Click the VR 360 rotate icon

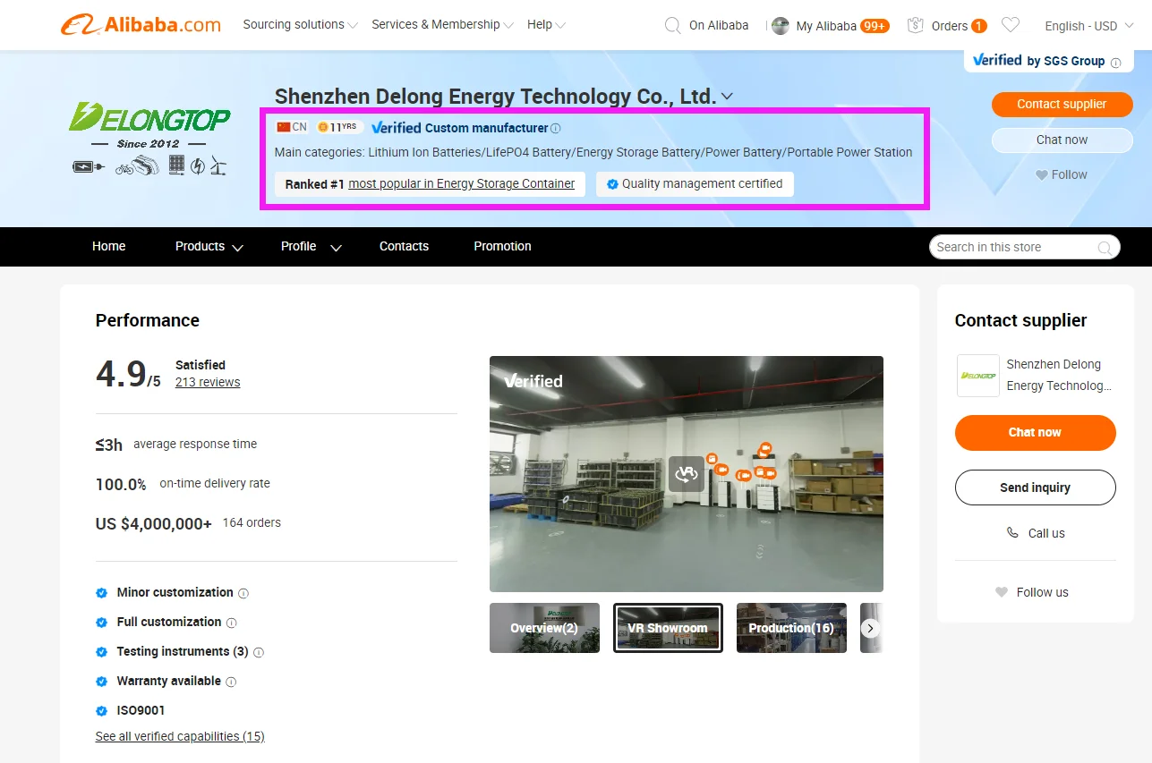pos(686,474)
